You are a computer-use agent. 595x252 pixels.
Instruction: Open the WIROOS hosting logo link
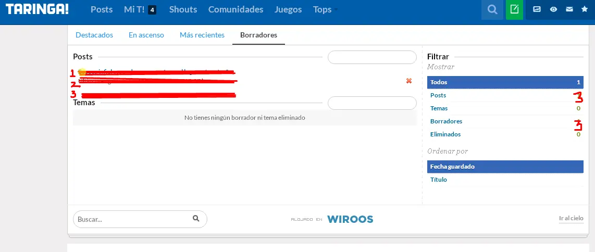[x=350, y=219]
